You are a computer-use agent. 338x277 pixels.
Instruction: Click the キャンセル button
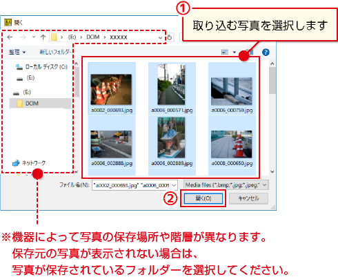click(x=248, y=198)
